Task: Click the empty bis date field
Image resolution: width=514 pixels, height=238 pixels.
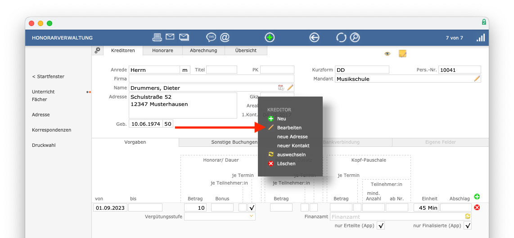Action: tap(145, 207)
